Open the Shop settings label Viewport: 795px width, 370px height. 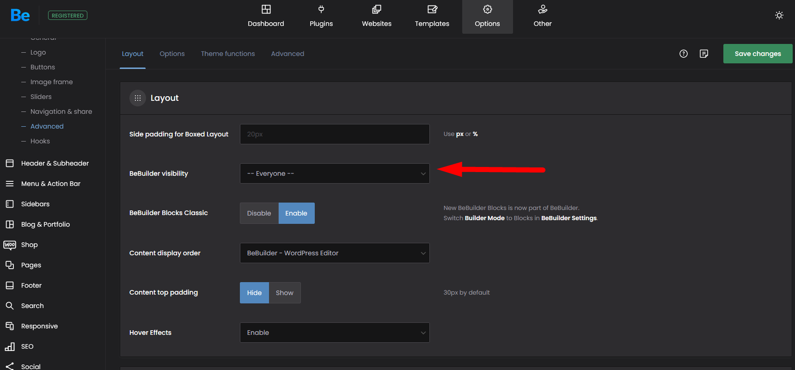pos(30,245)
